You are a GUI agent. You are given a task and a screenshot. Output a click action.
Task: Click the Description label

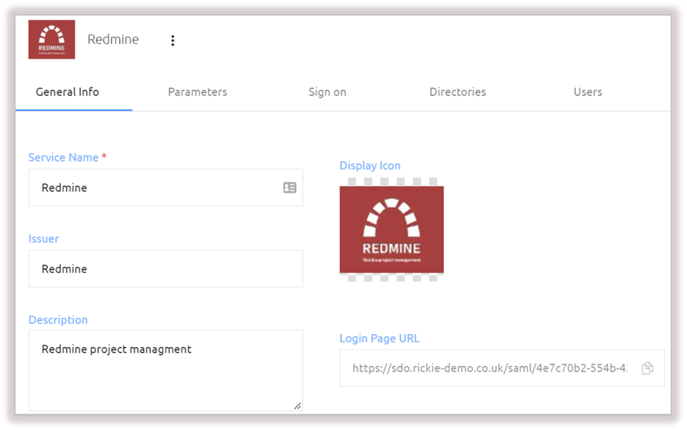[x=58, y=320]
